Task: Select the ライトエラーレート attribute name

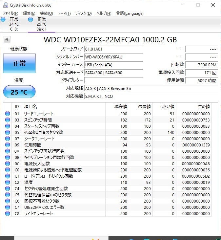Action: (x=38, y=213)
